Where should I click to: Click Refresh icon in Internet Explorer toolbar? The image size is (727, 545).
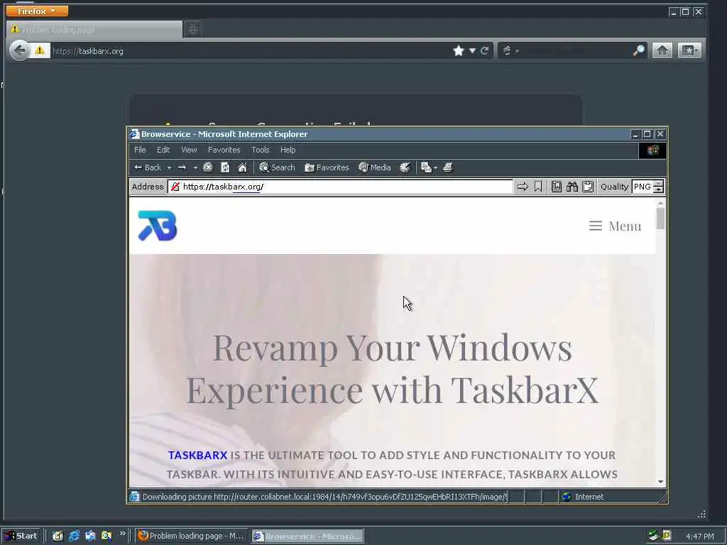coord(225,167)
